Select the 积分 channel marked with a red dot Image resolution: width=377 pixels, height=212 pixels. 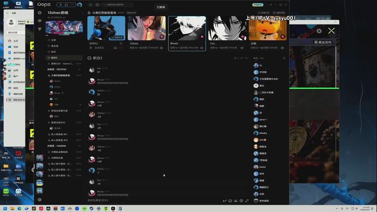click(x=64, y=52)
